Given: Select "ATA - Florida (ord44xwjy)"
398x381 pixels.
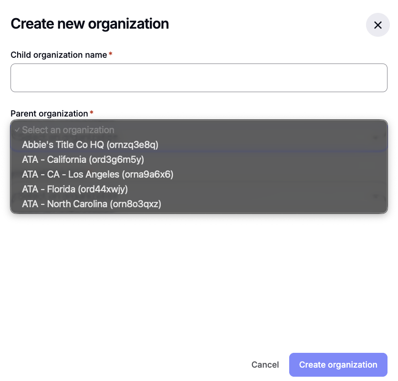Looking at the screenshot, I should [75, 189].
